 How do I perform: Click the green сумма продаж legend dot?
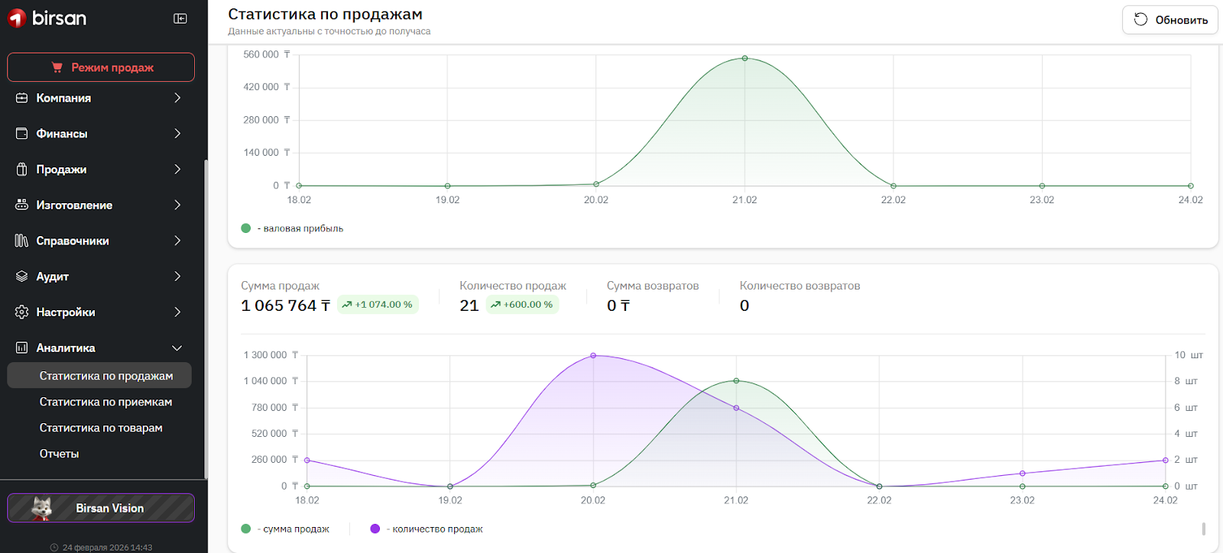coord(246,529)
